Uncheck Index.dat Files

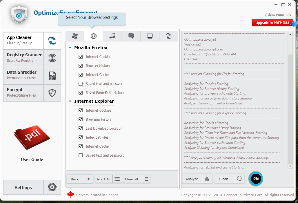[x=81, y=137]
